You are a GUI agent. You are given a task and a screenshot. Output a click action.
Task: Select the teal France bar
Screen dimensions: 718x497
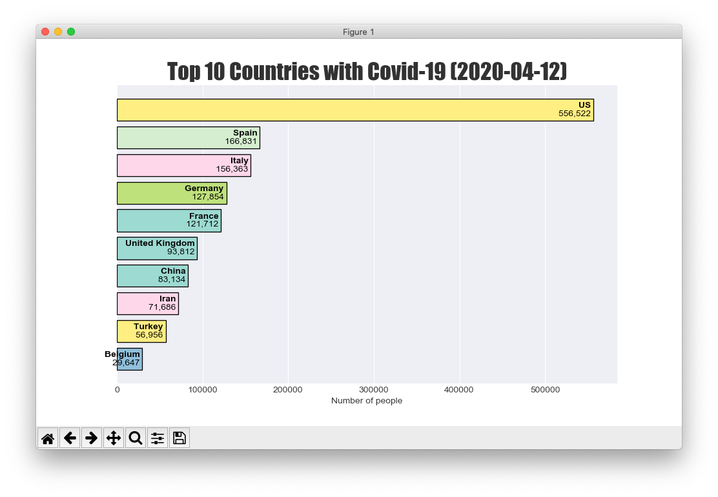[x=169, y=221]
